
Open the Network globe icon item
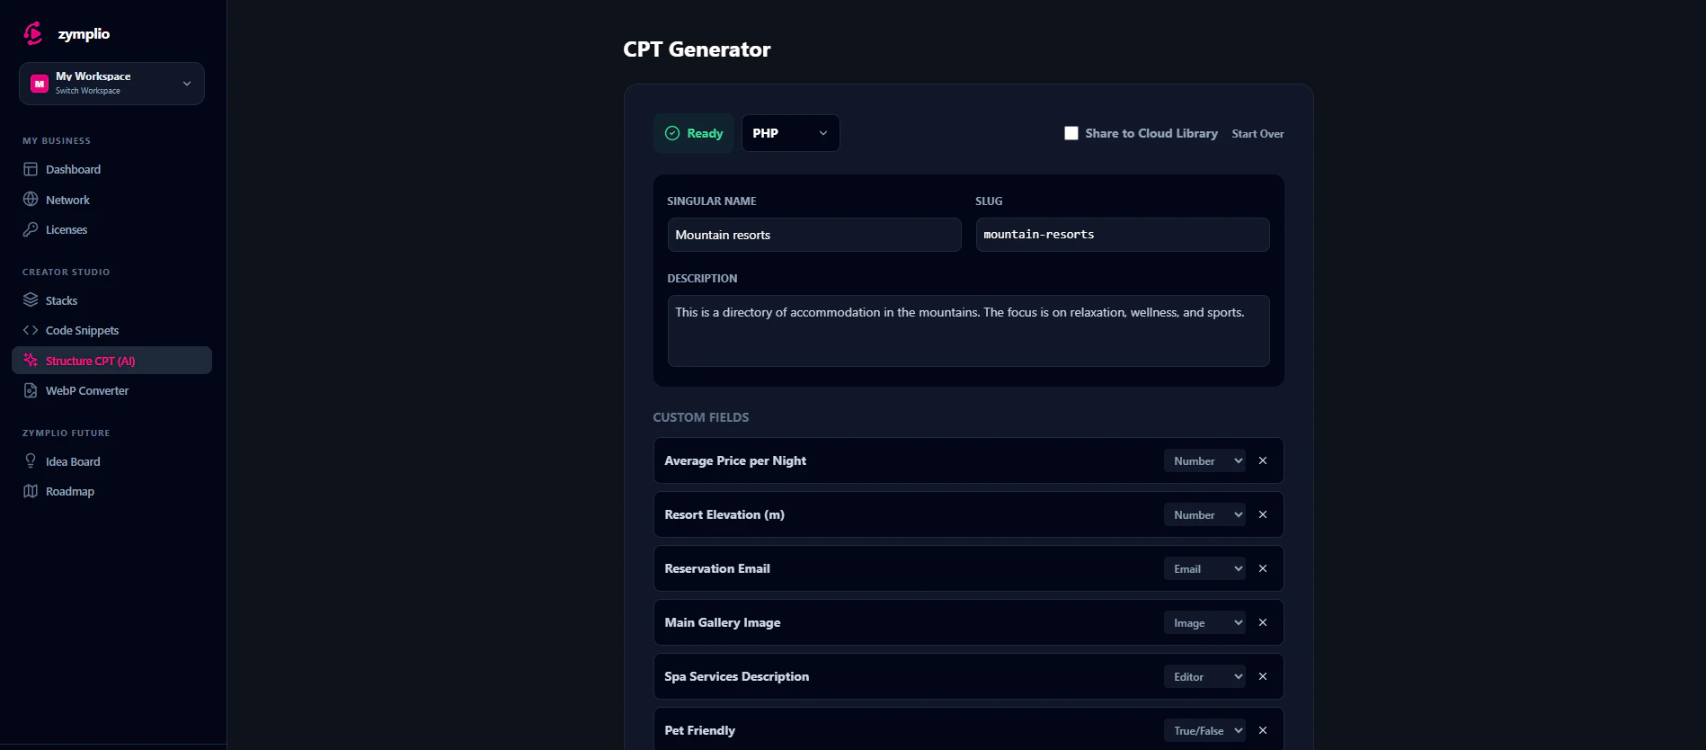pyautogui.click(x=31, y=200)
